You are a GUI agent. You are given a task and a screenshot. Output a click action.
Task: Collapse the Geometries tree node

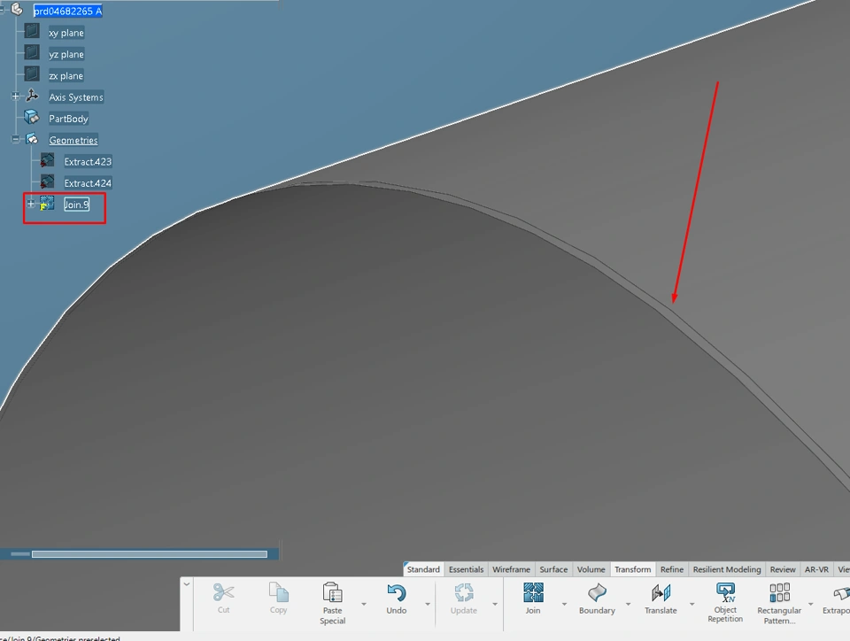pos(16,139)
